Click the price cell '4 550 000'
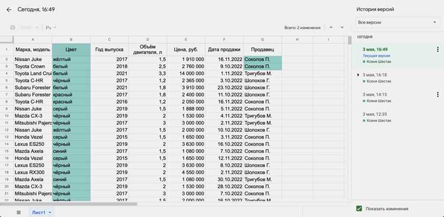This screenshot has width=444, height=217. 186,172
